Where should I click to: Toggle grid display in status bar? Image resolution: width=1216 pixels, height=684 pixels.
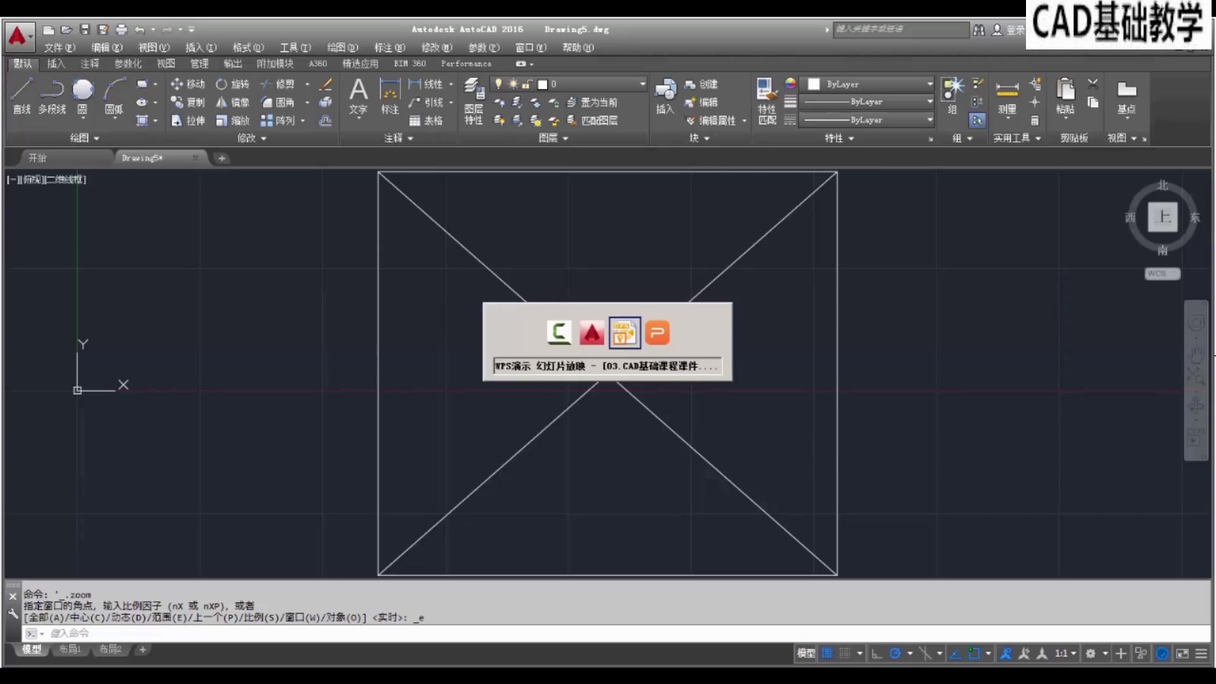(827, 654)
